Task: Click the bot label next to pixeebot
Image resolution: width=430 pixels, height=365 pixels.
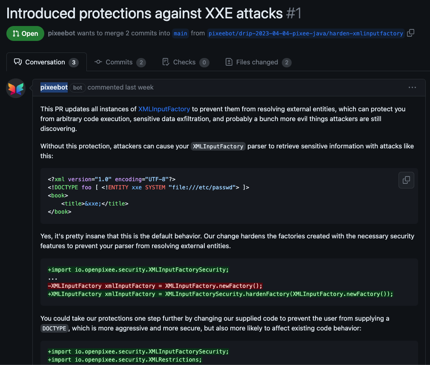Action: [x=77, y=87]
